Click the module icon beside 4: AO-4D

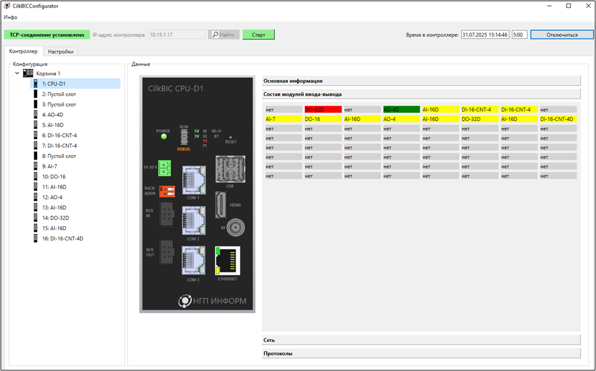pos(36,115)
